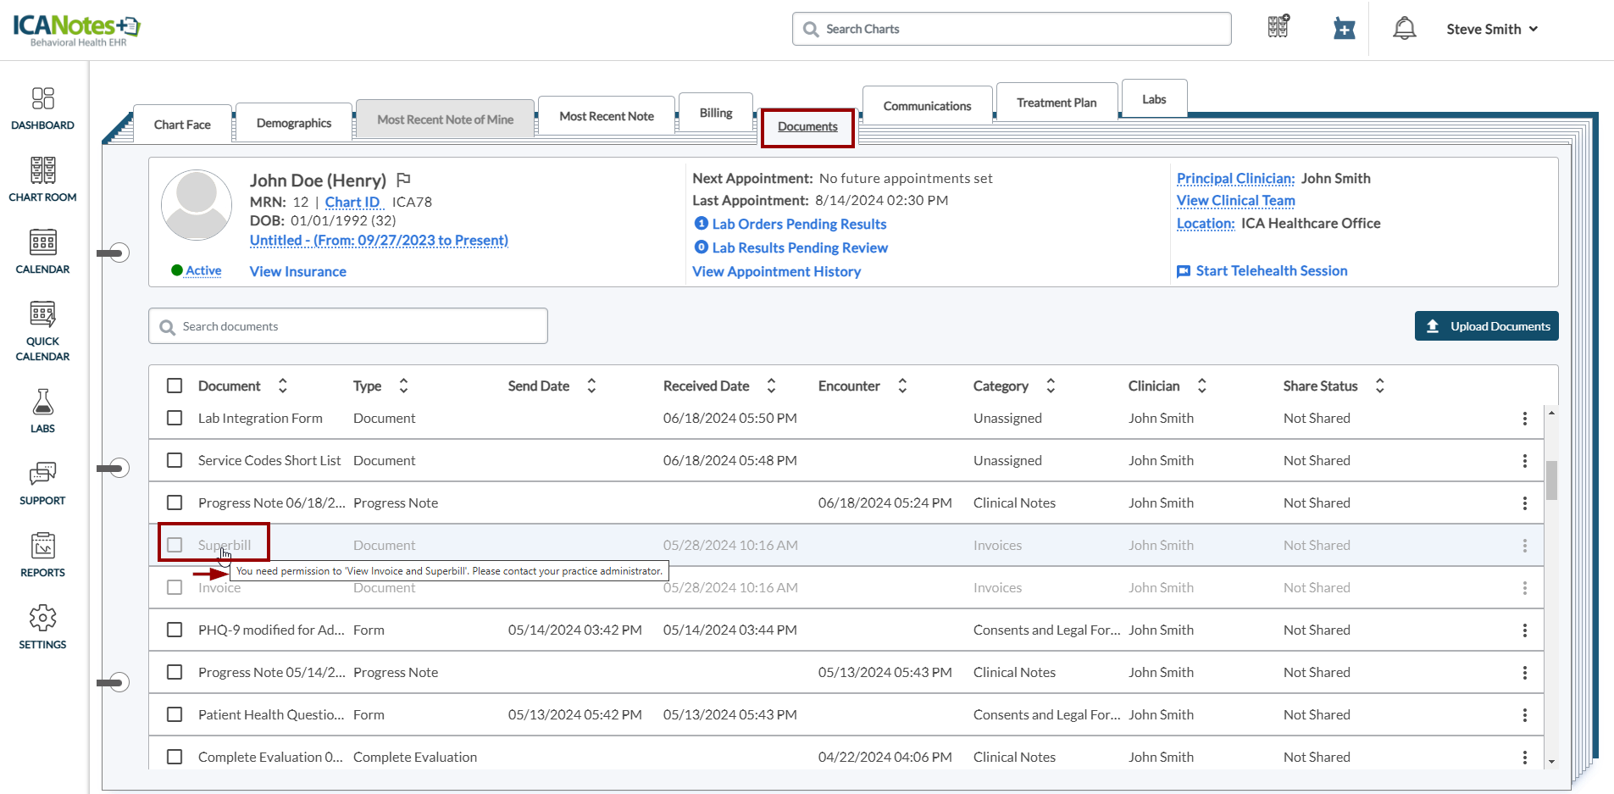Tick the Service Codes Short List checkbox
This screenshot has height=794, width=1614.
click(175, 460)
